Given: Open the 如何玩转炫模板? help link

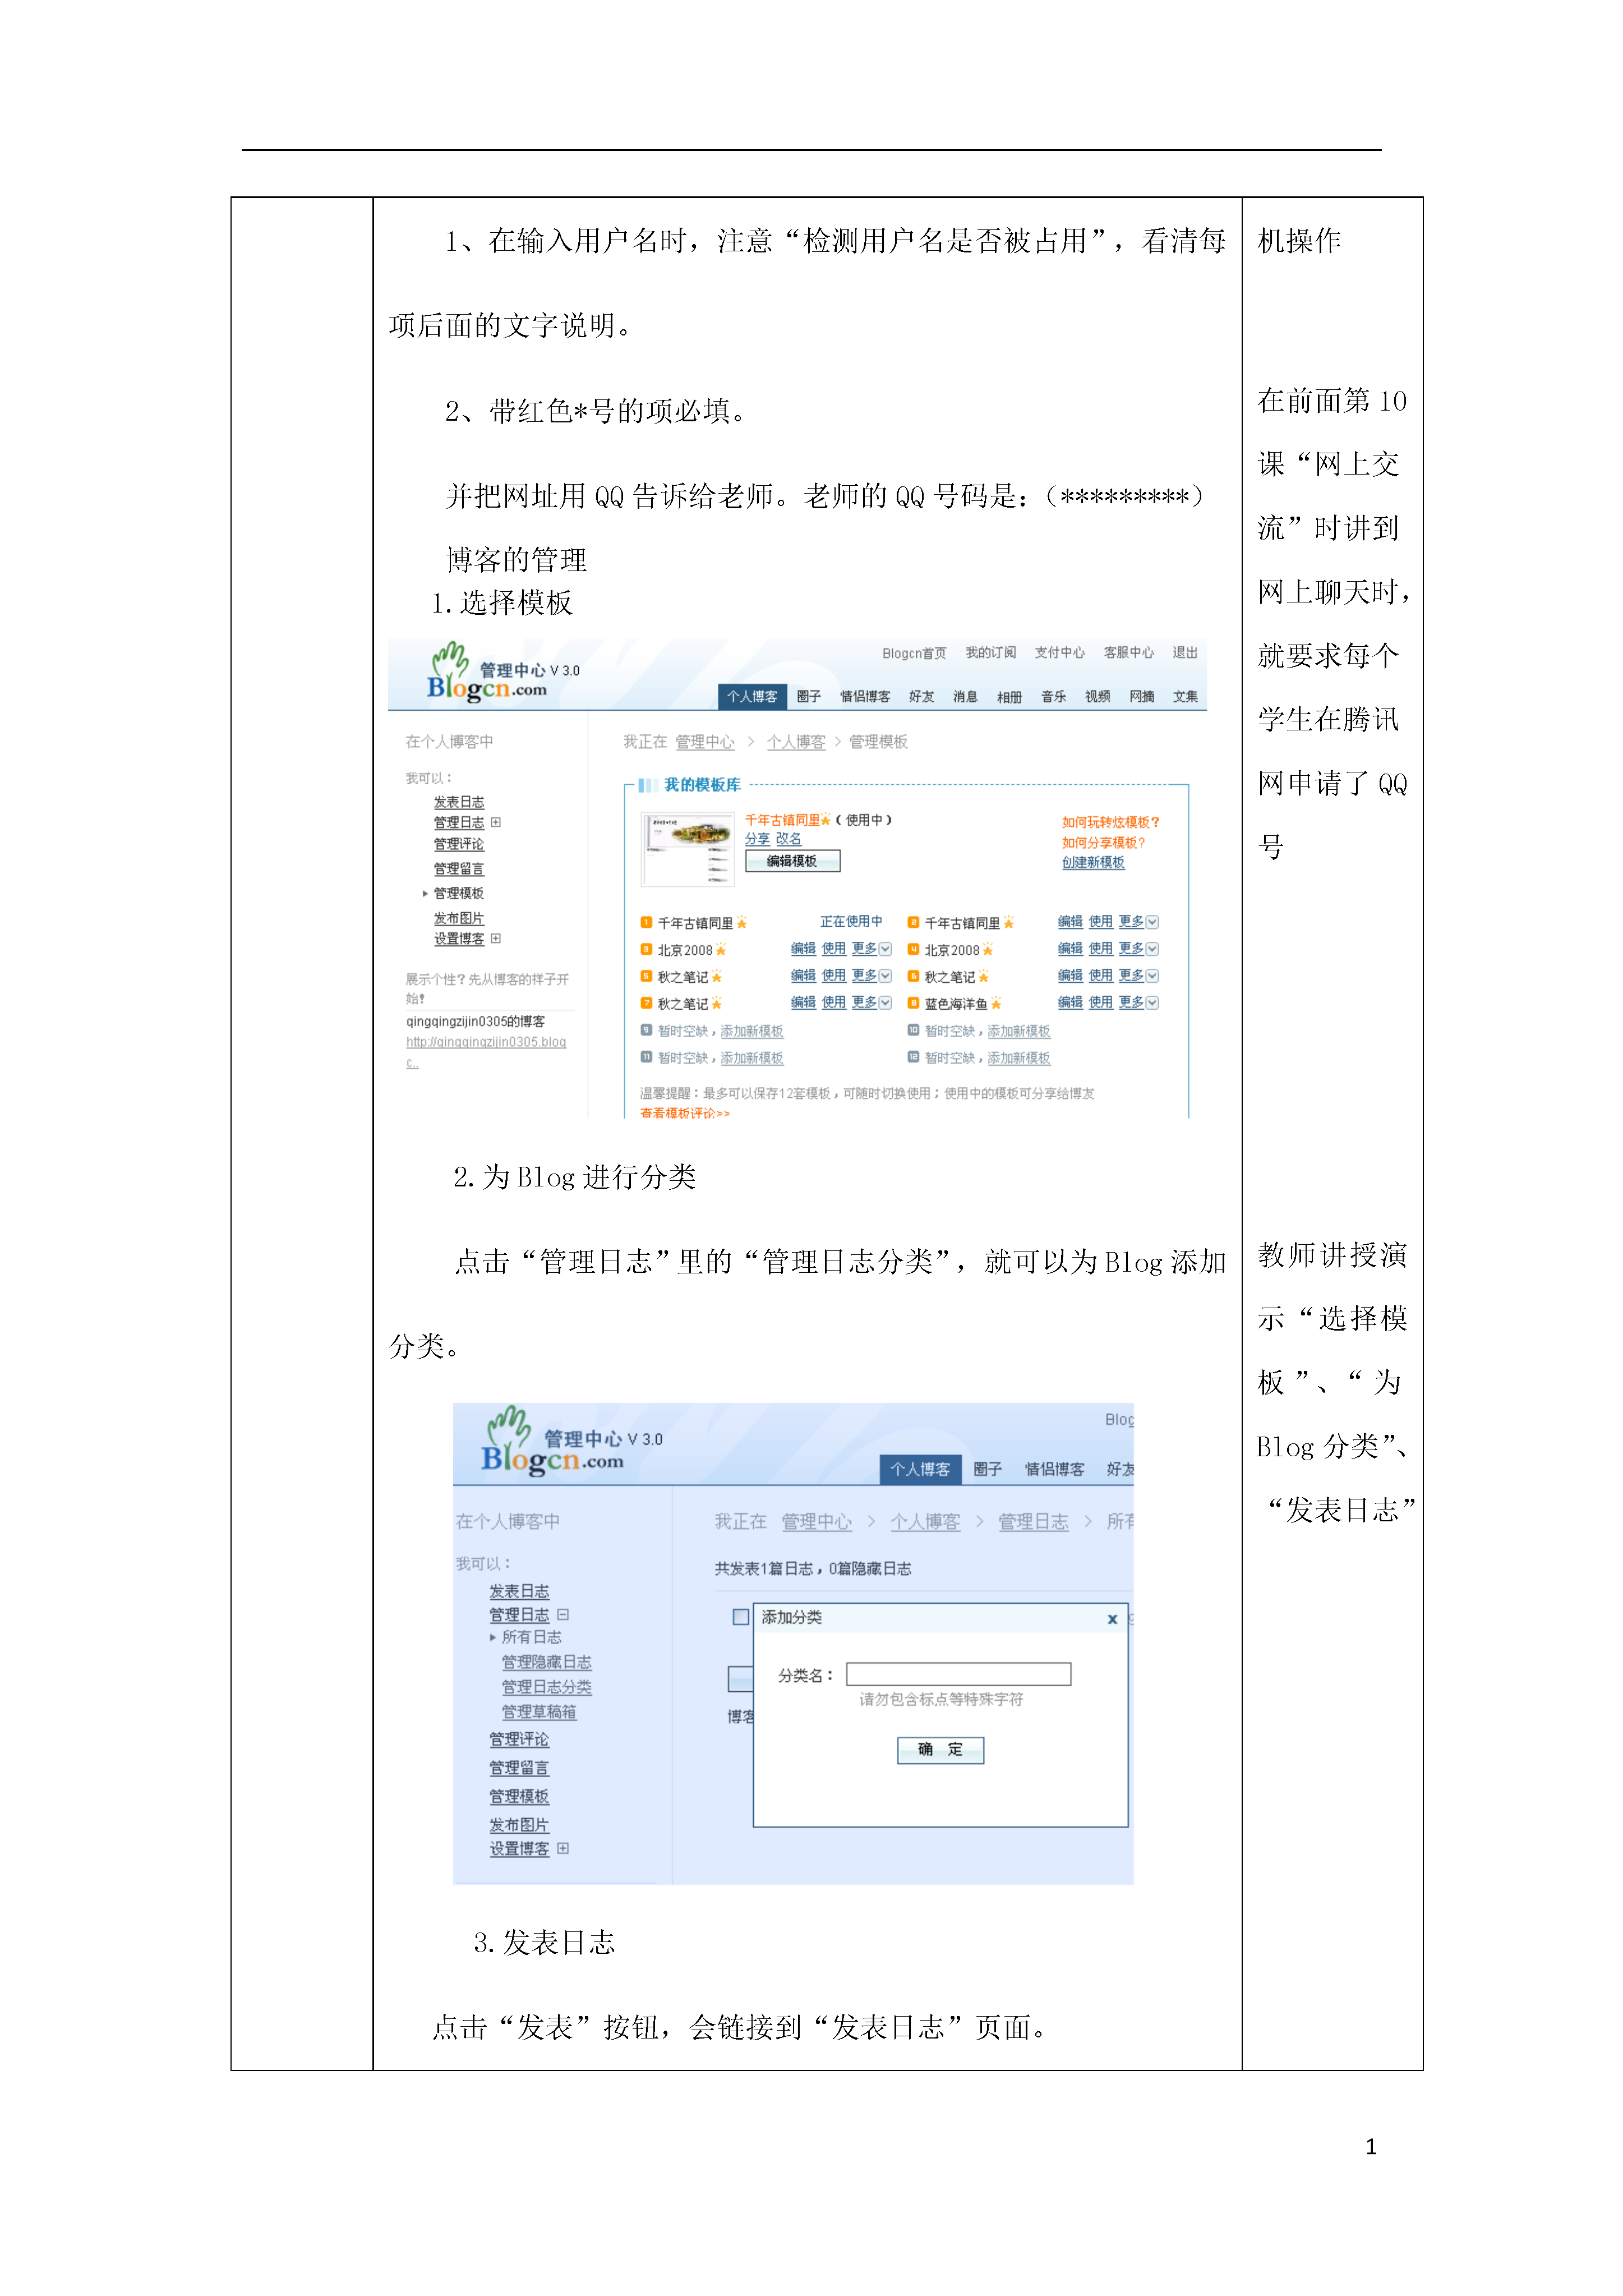Looking at the screenshot, I should [1110, 822].
